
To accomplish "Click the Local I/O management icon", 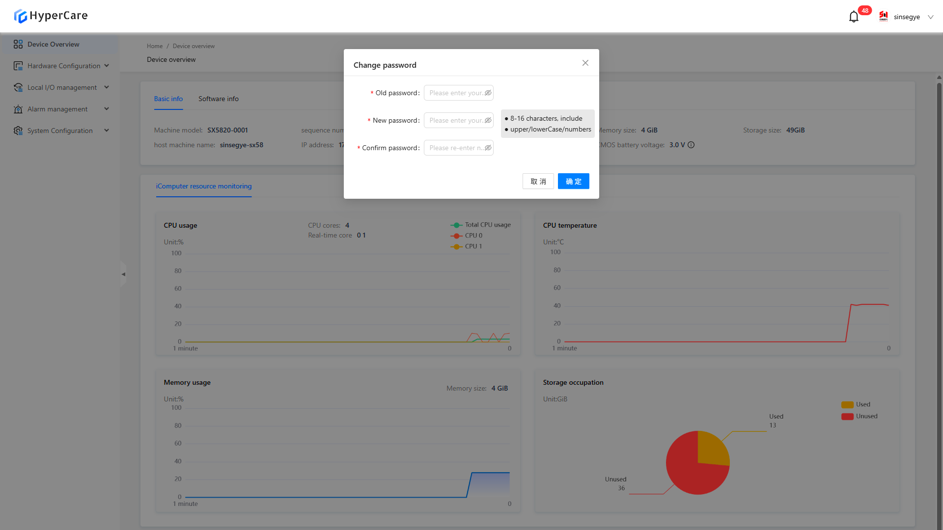I will pyautogui.click(x=18, y=87).
